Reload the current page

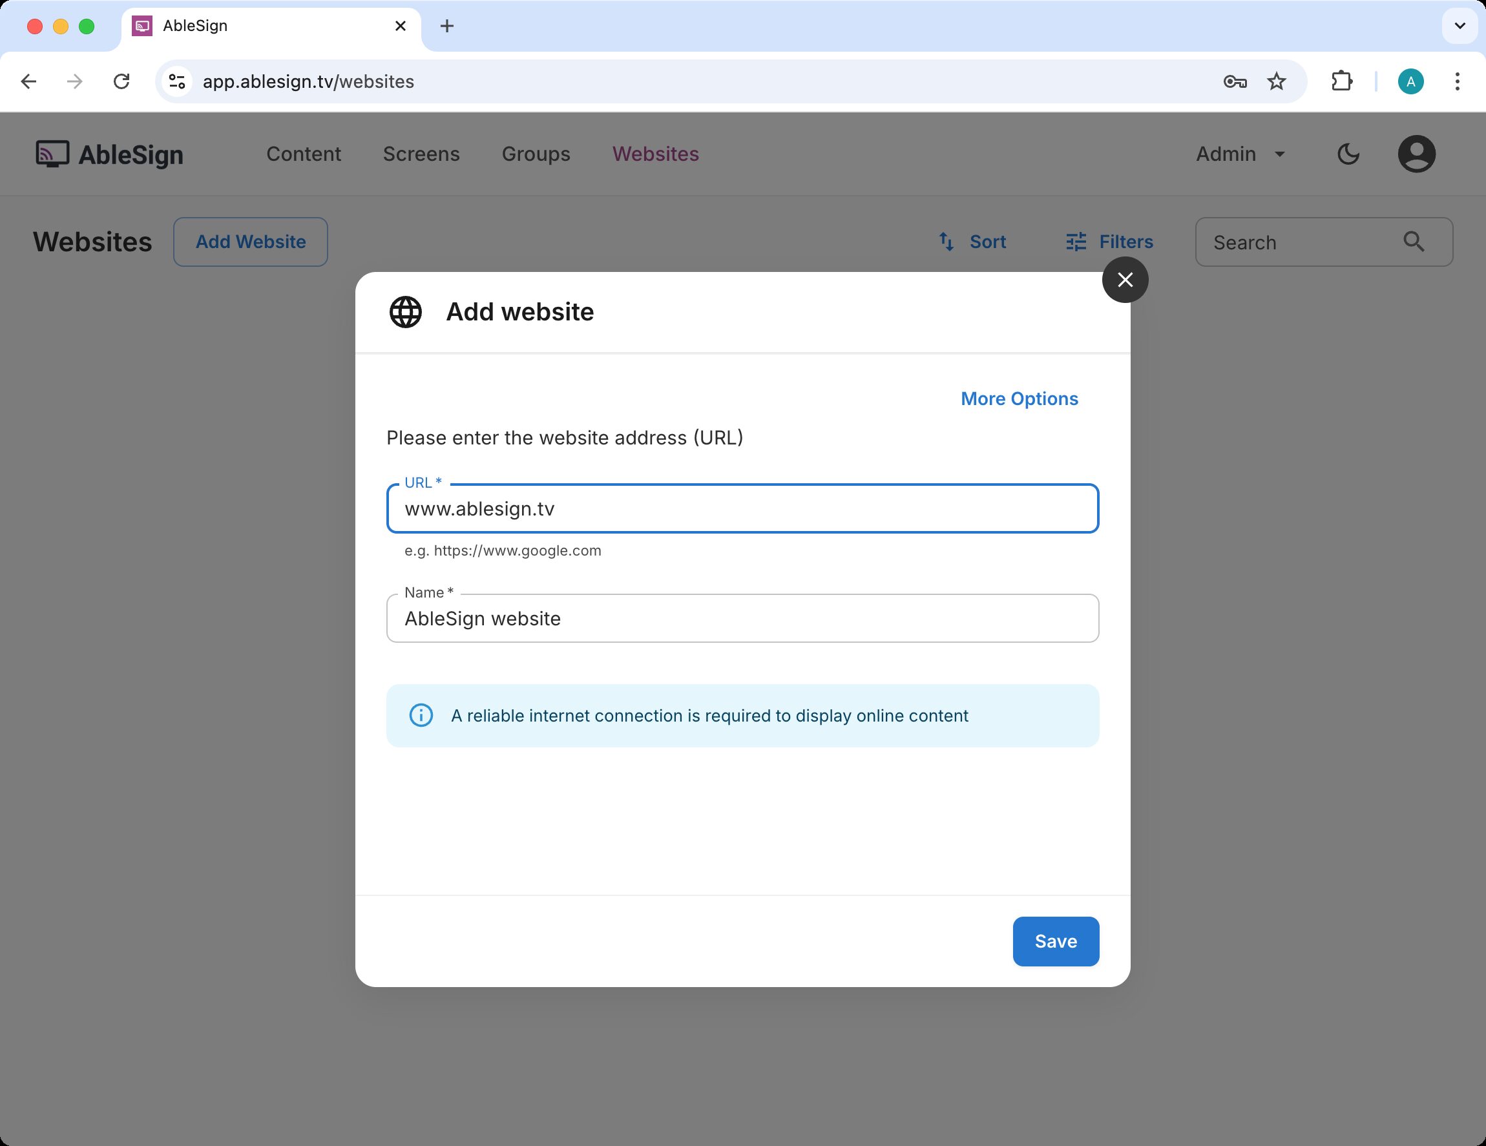tap(122, 81)
